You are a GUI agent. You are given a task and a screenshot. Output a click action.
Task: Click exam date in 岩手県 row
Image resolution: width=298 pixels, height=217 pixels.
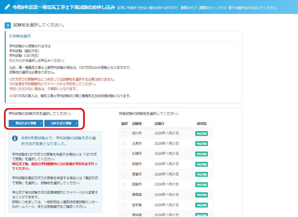166,205
